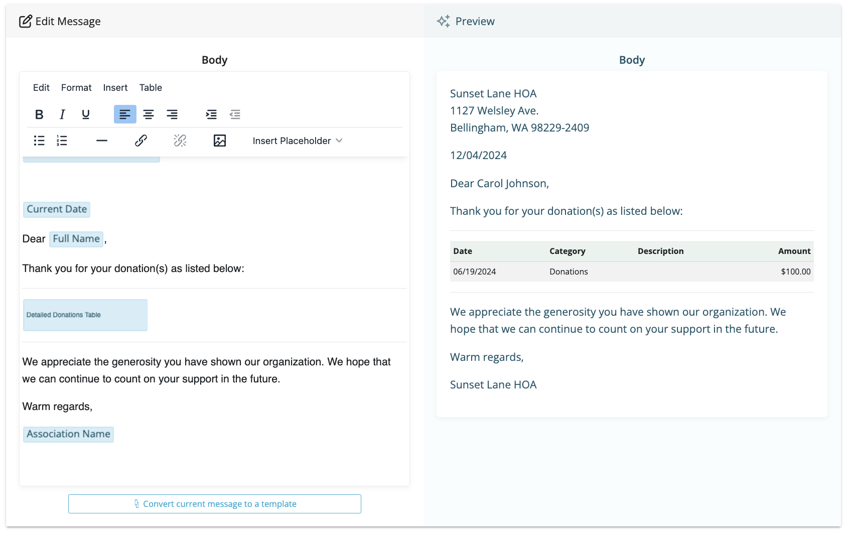Open the Edit menu
The width and height of the screenshot is (848, 534).
[41, 87]
